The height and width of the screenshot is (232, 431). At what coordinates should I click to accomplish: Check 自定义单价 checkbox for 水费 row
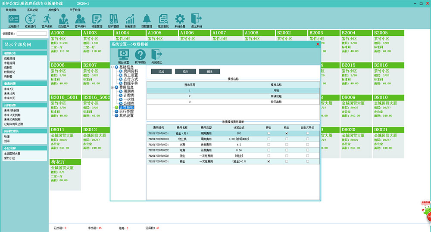point(307,145)
